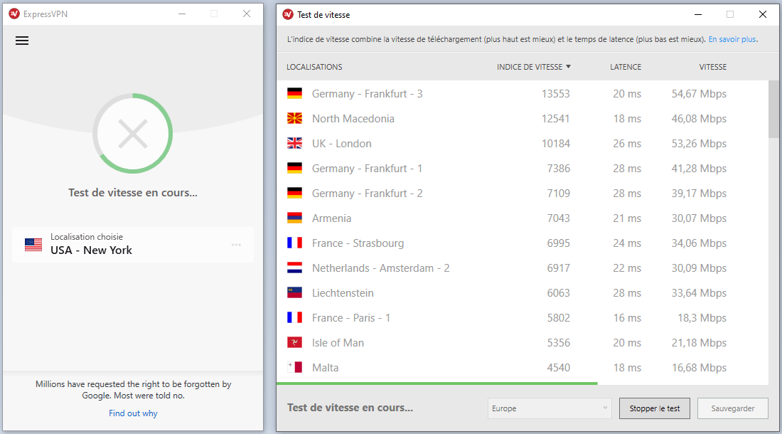
Task: Click the French flag for Paris - 1
Action: point(295,318)
